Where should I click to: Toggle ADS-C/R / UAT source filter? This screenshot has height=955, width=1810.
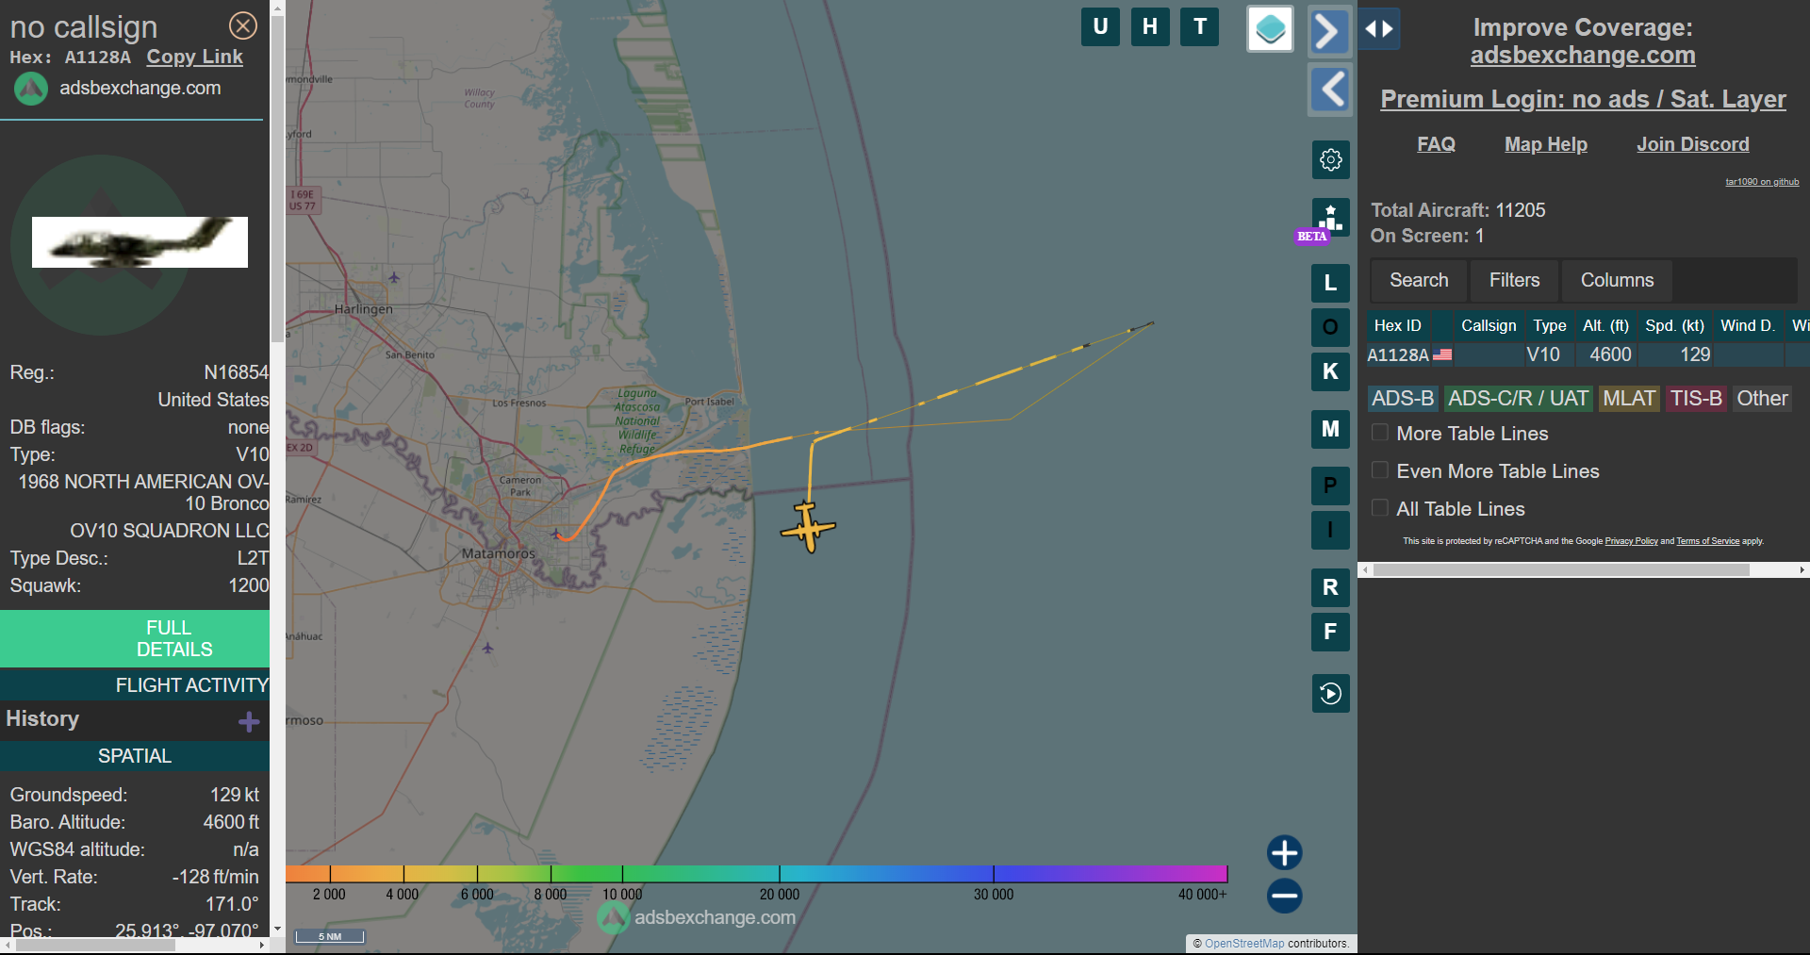(1518, 399)
